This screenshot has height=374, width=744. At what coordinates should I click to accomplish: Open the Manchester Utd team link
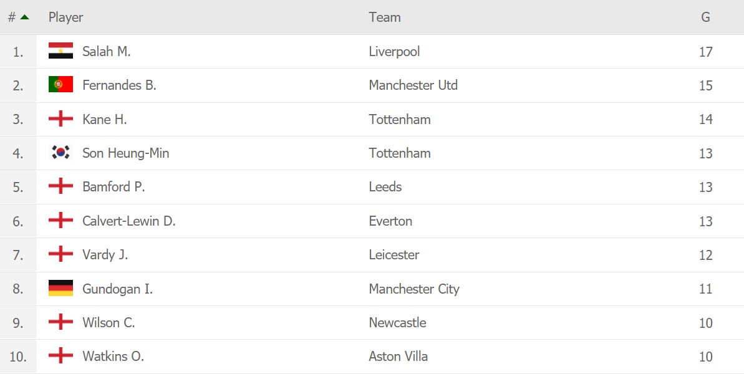[x=413, y=85]
